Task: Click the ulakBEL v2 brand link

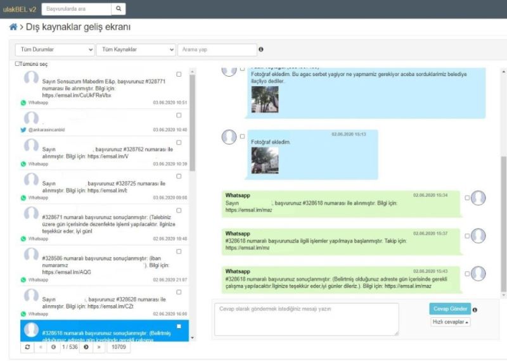Action: point(19,9)
